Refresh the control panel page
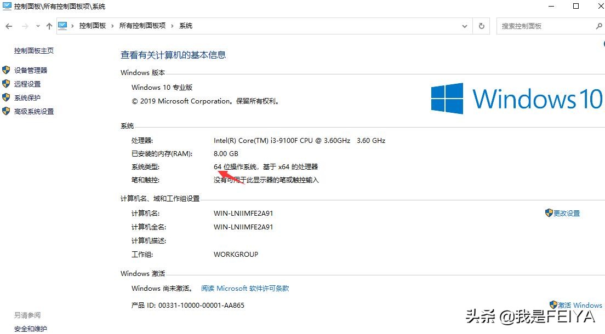 (482, 26)
